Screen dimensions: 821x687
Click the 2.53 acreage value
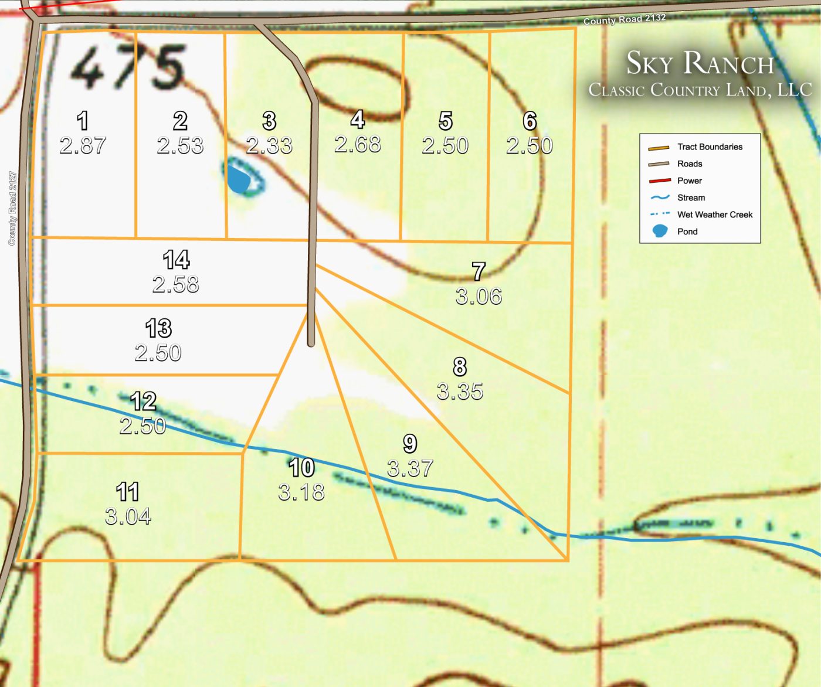180,145
